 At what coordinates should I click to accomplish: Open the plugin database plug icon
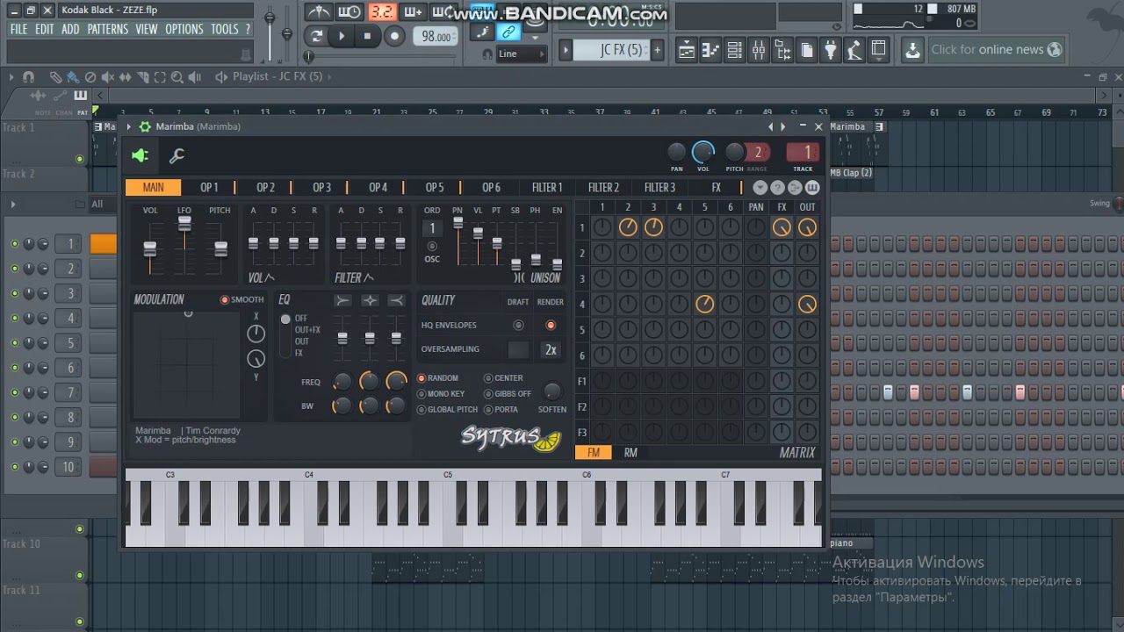pos(830,50)
